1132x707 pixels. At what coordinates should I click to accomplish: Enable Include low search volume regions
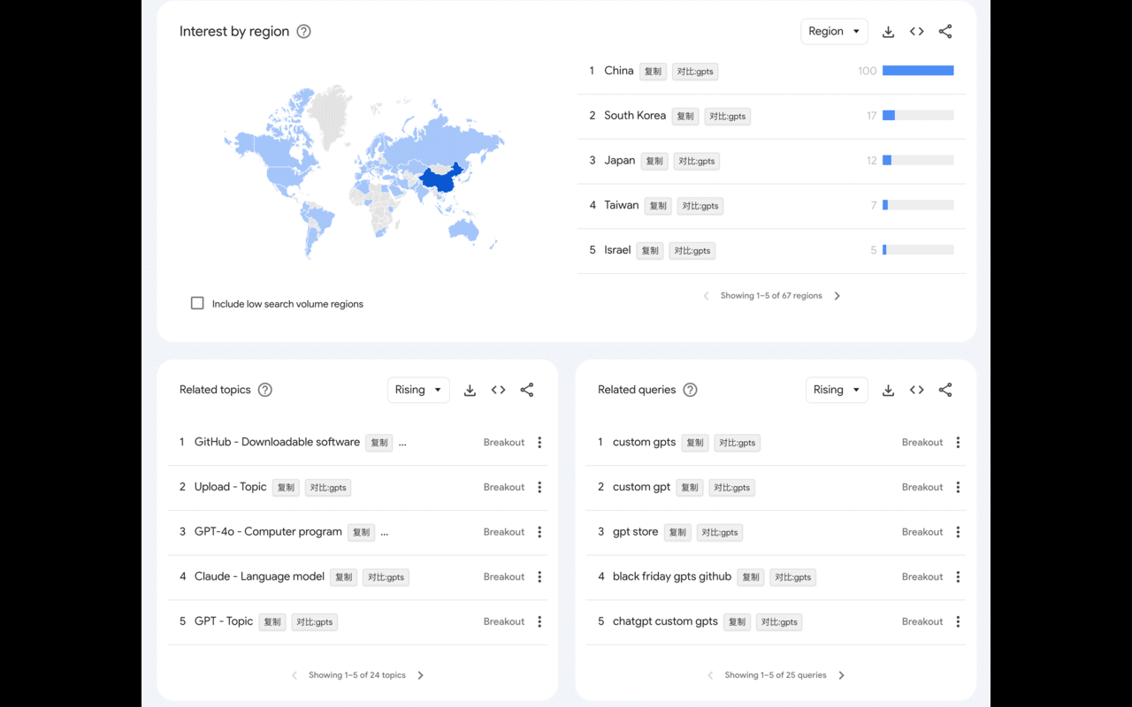click(197, 303)
